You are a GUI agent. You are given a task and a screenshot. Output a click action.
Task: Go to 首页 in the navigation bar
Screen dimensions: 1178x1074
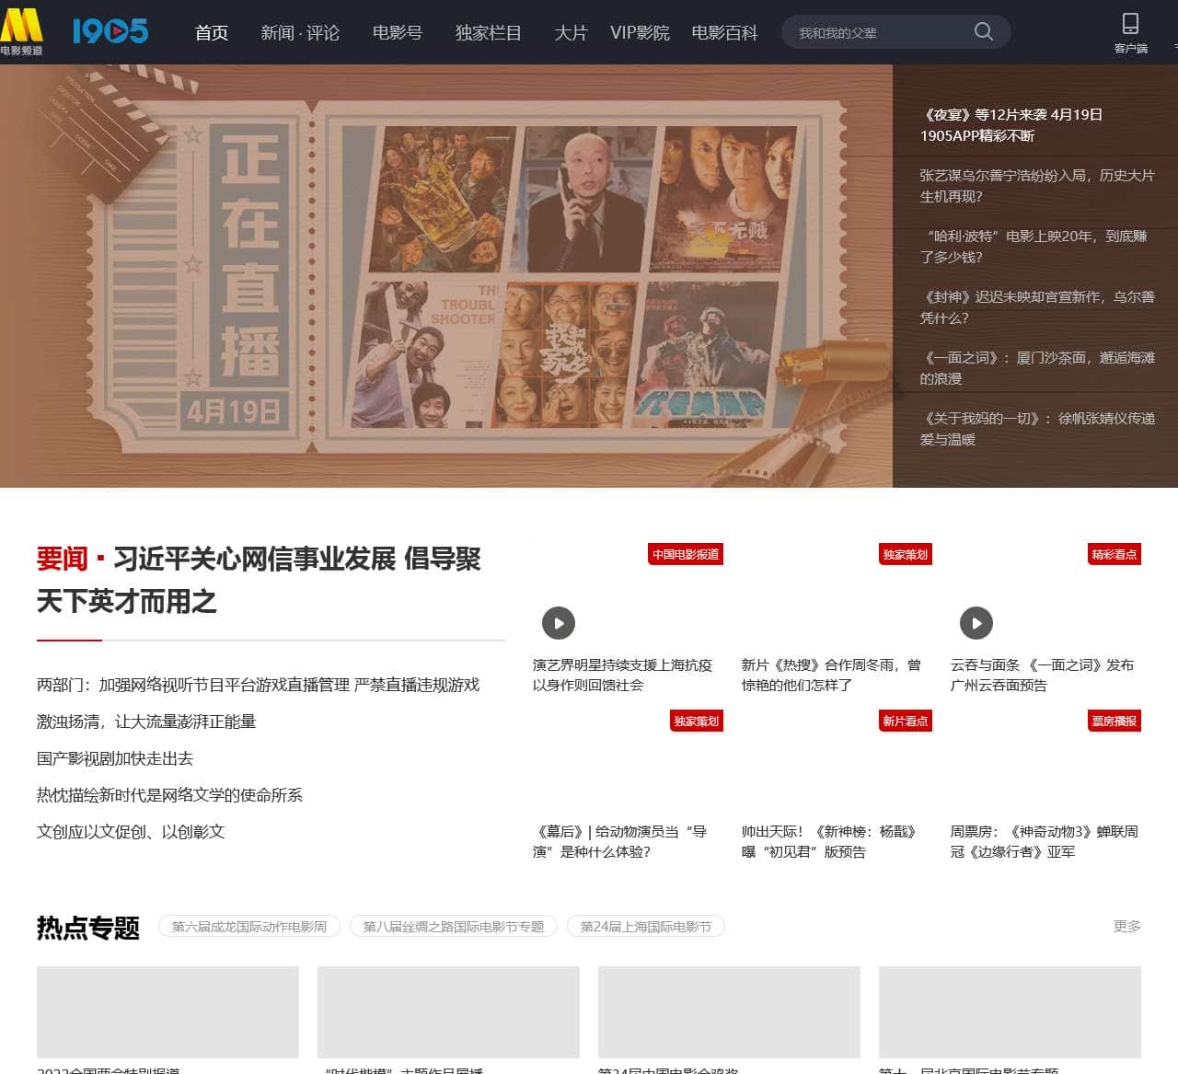[x=212, y=33]
